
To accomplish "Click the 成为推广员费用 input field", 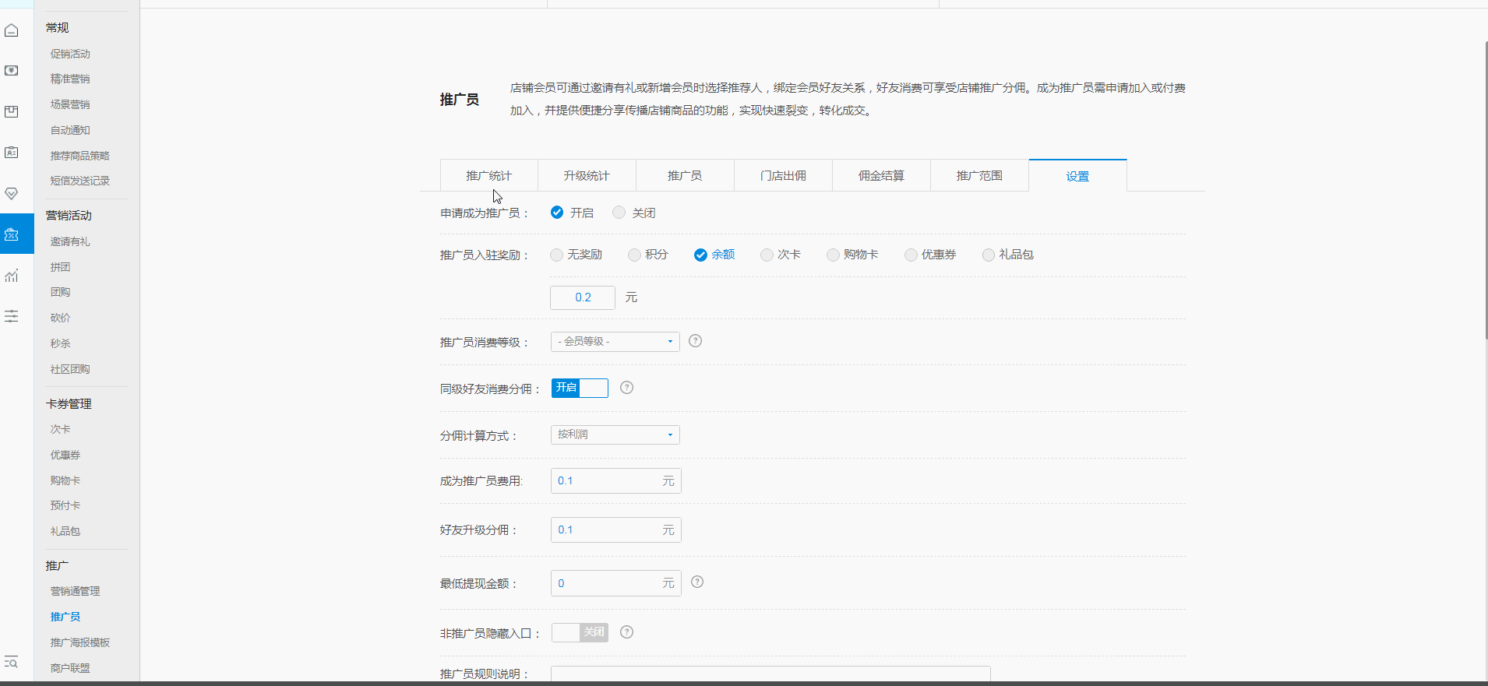I will (x=615, y=481).
